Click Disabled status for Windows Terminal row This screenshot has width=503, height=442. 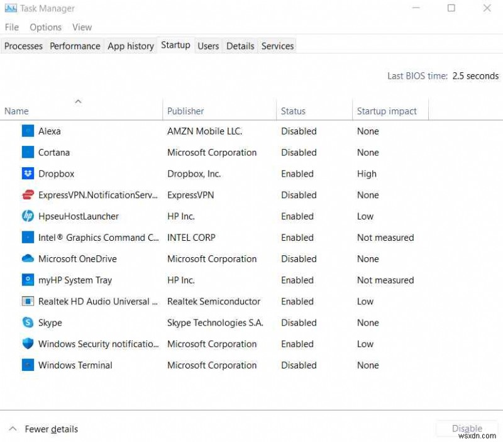coord(299,365)
